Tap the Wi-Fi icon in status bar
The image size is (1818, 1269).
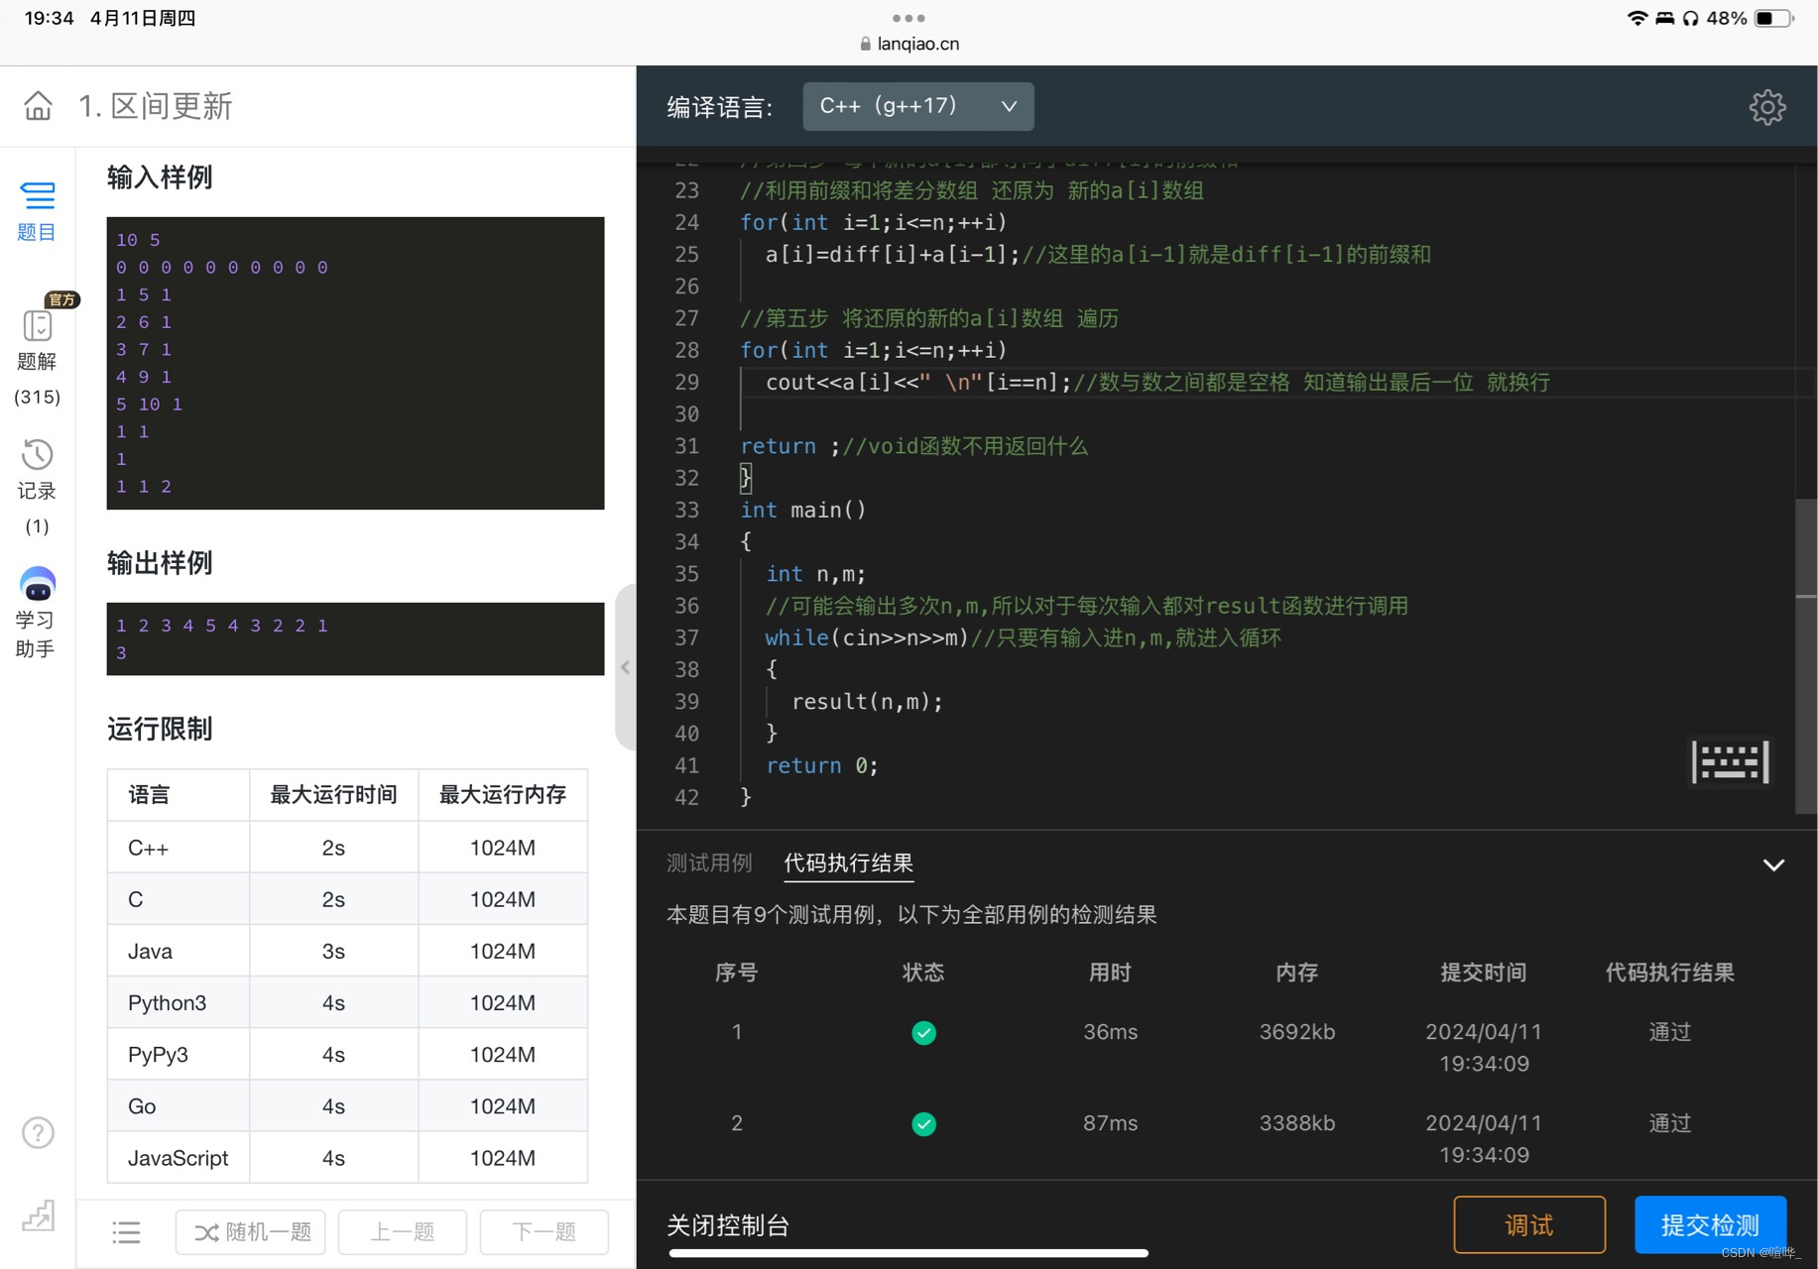tap(1636, 18)
